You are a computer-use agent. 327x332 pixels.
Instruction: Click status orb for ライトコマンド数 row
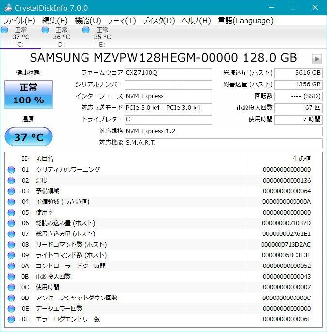coord(11,255)
